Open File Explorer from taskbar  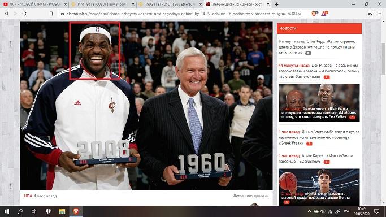pos(62,211)
